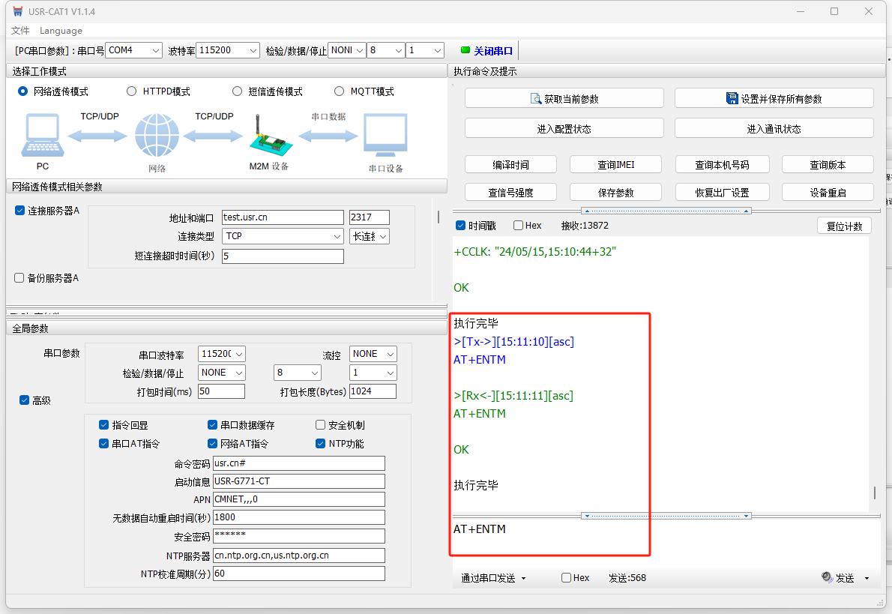Click the serial device monitor icon
Viewport: 892px width, 614px height.
point(385,136)
